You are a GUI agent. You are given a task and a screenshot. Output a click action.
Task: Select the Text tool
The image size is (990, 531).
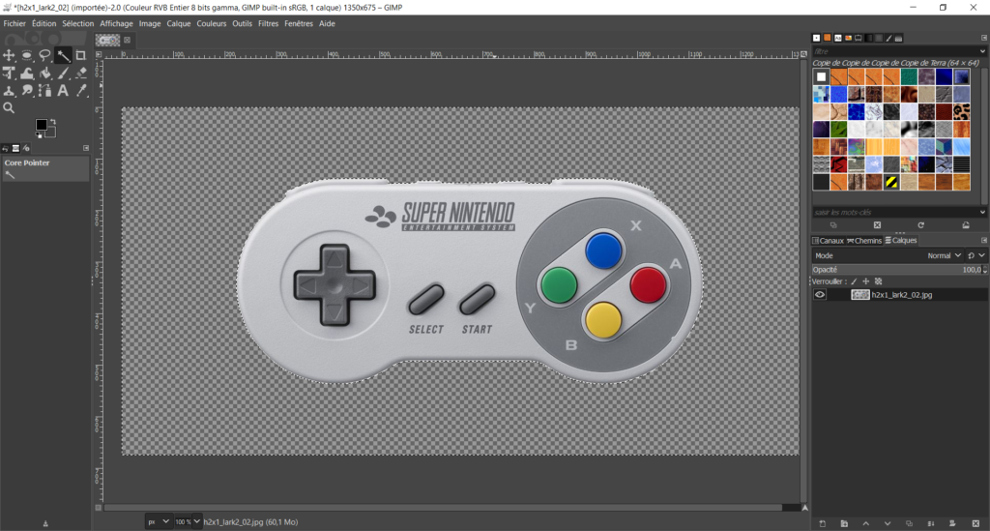(x=63, y=91)
